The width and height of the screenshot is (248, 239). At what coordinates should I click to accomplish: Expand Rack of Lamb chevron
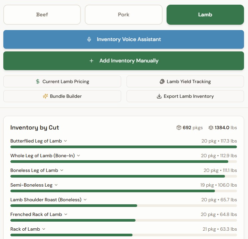(44, 229)
